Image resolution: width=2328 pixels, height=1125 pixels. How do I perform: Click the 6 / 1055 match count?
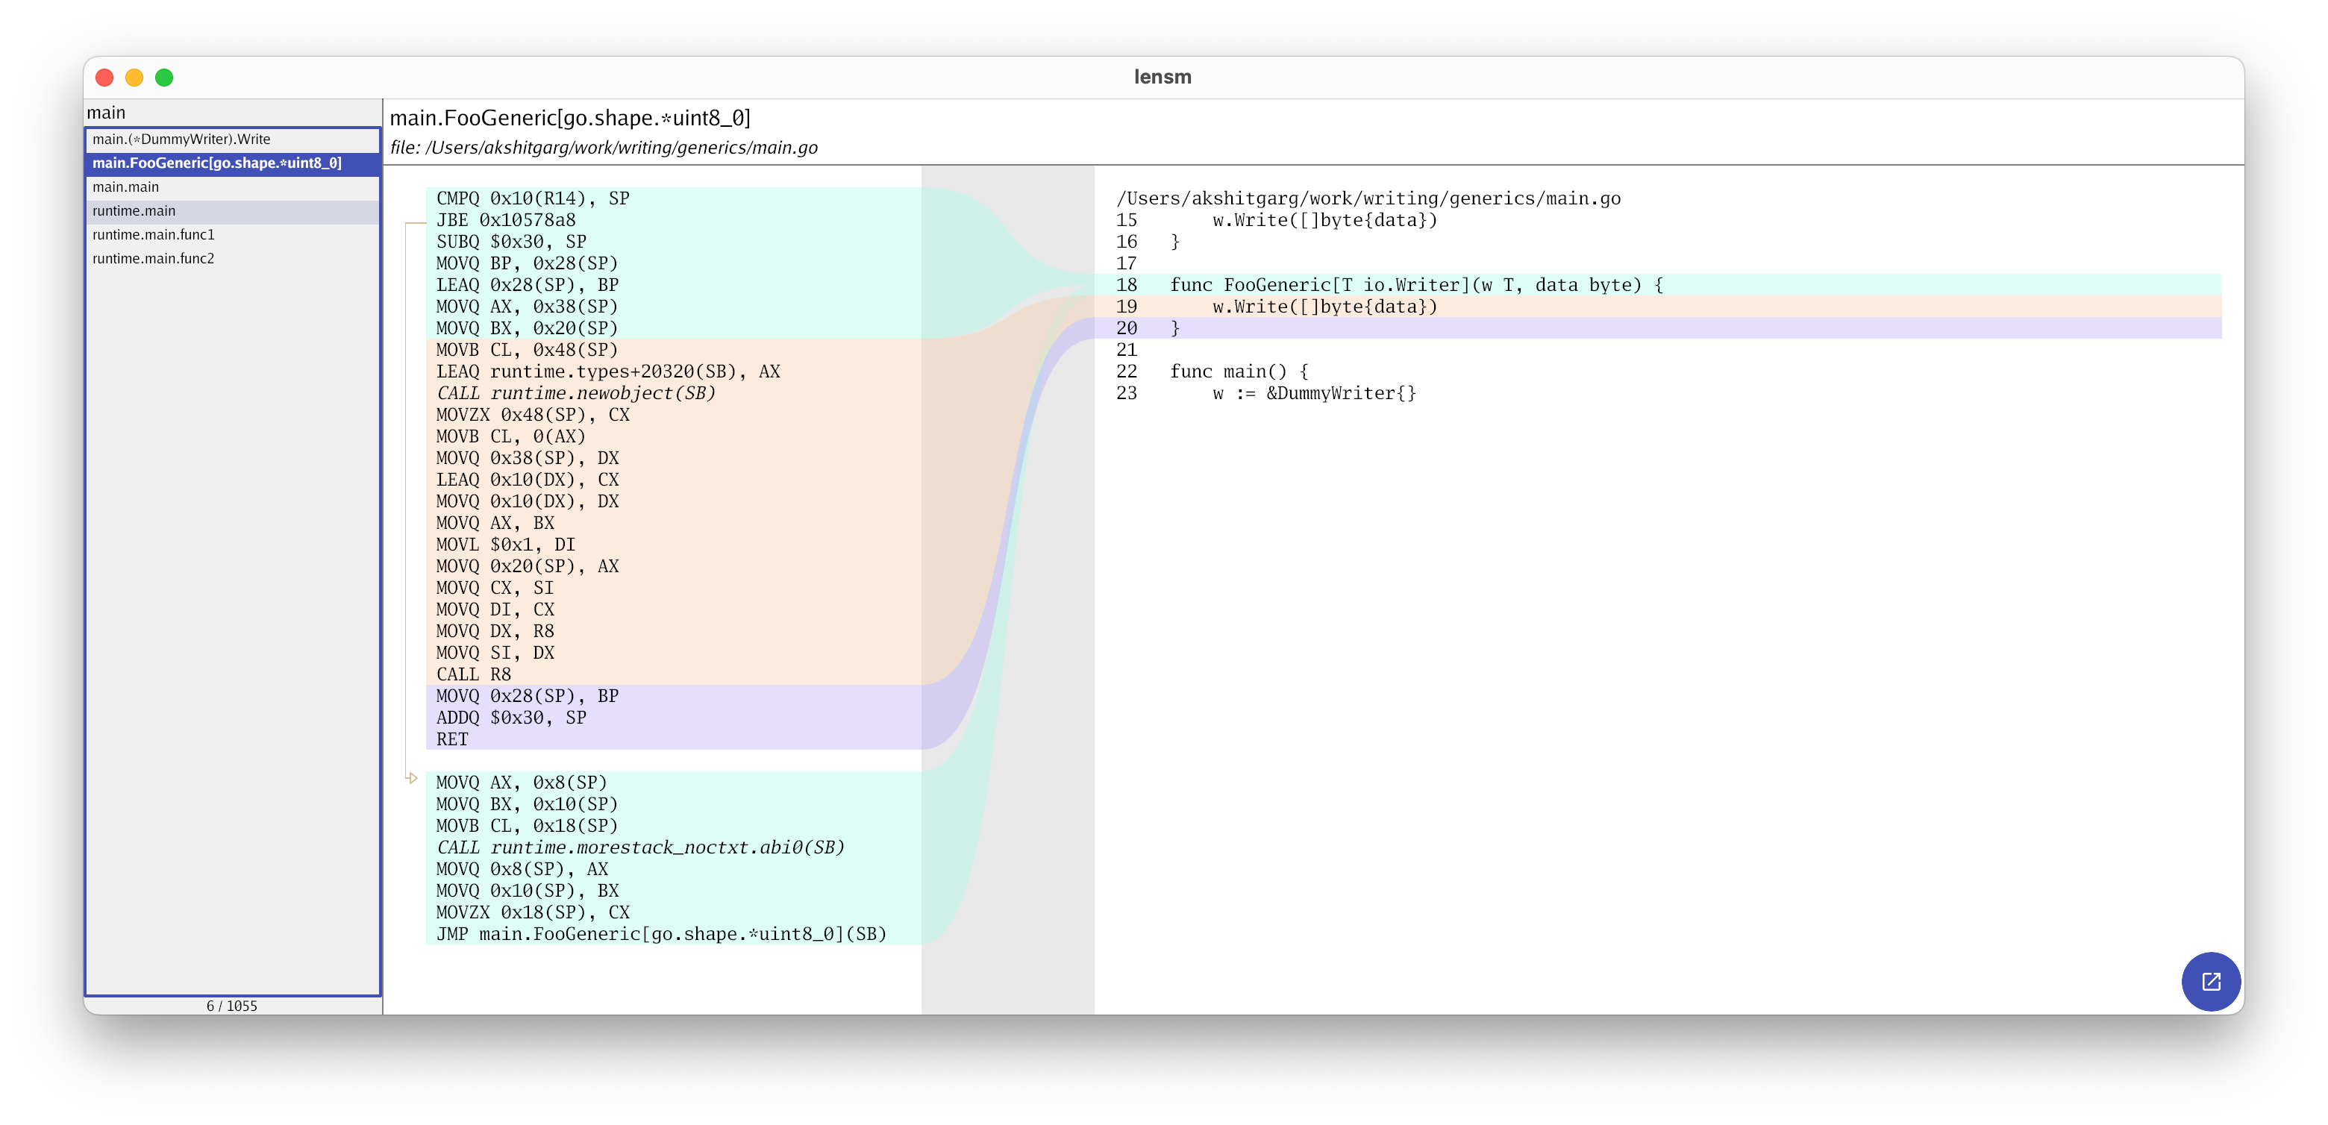[232, 1006]
